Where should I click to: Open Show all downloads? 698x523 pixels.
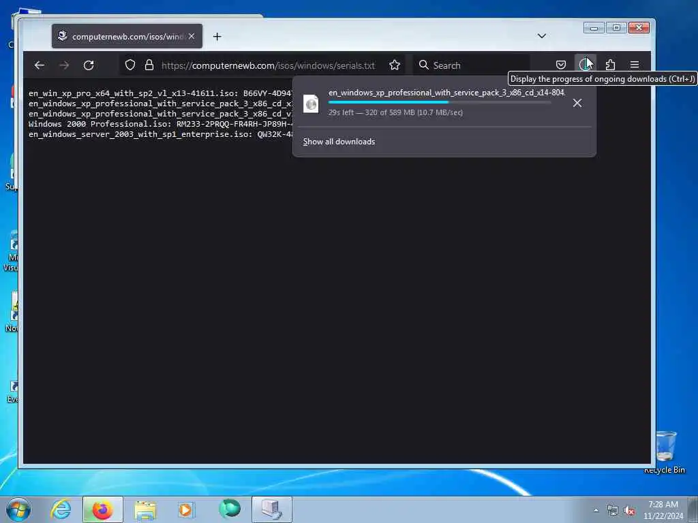pos(339,142)
